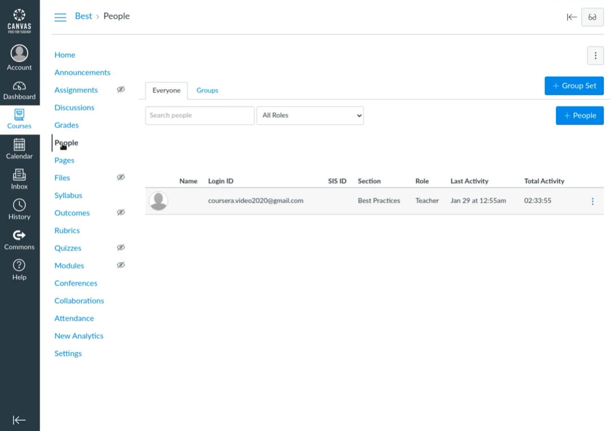Viewport: 612px width, 431px height.
Task: Enable Student View glasses icon
Action: click(x=593, y=17)
